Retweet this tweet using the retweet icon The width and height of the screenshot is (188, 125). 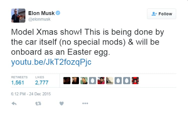click(38, 103)
